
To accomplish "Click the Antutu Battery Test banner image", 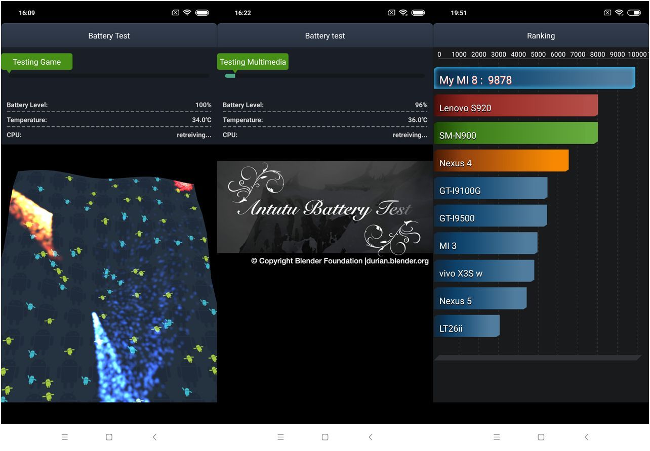I will (325, 207).
